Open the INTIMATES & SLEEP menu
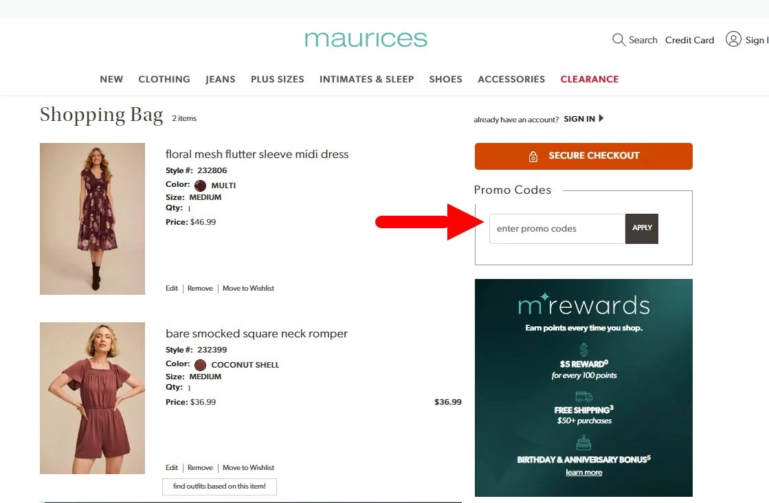Screen dimensions: 769x503 coord(367,80)
